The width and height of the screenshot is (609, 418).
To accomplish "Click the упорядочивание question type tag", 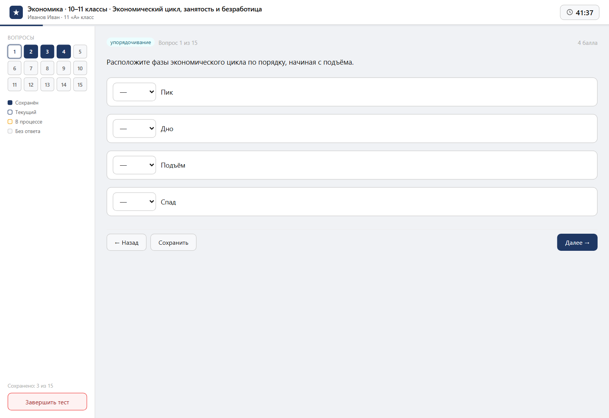I will 131,43.
